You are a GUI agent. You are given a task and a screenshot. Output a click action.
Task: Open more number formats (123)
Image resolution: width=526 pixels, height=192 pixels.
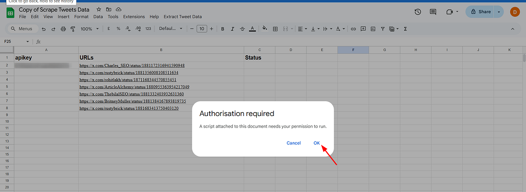[148, 29]
